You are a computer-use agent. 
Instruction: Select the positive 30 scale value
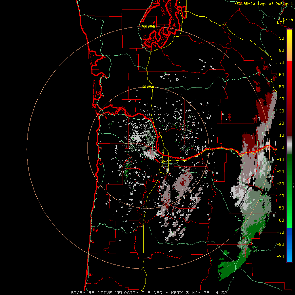(x=282, y=111)
